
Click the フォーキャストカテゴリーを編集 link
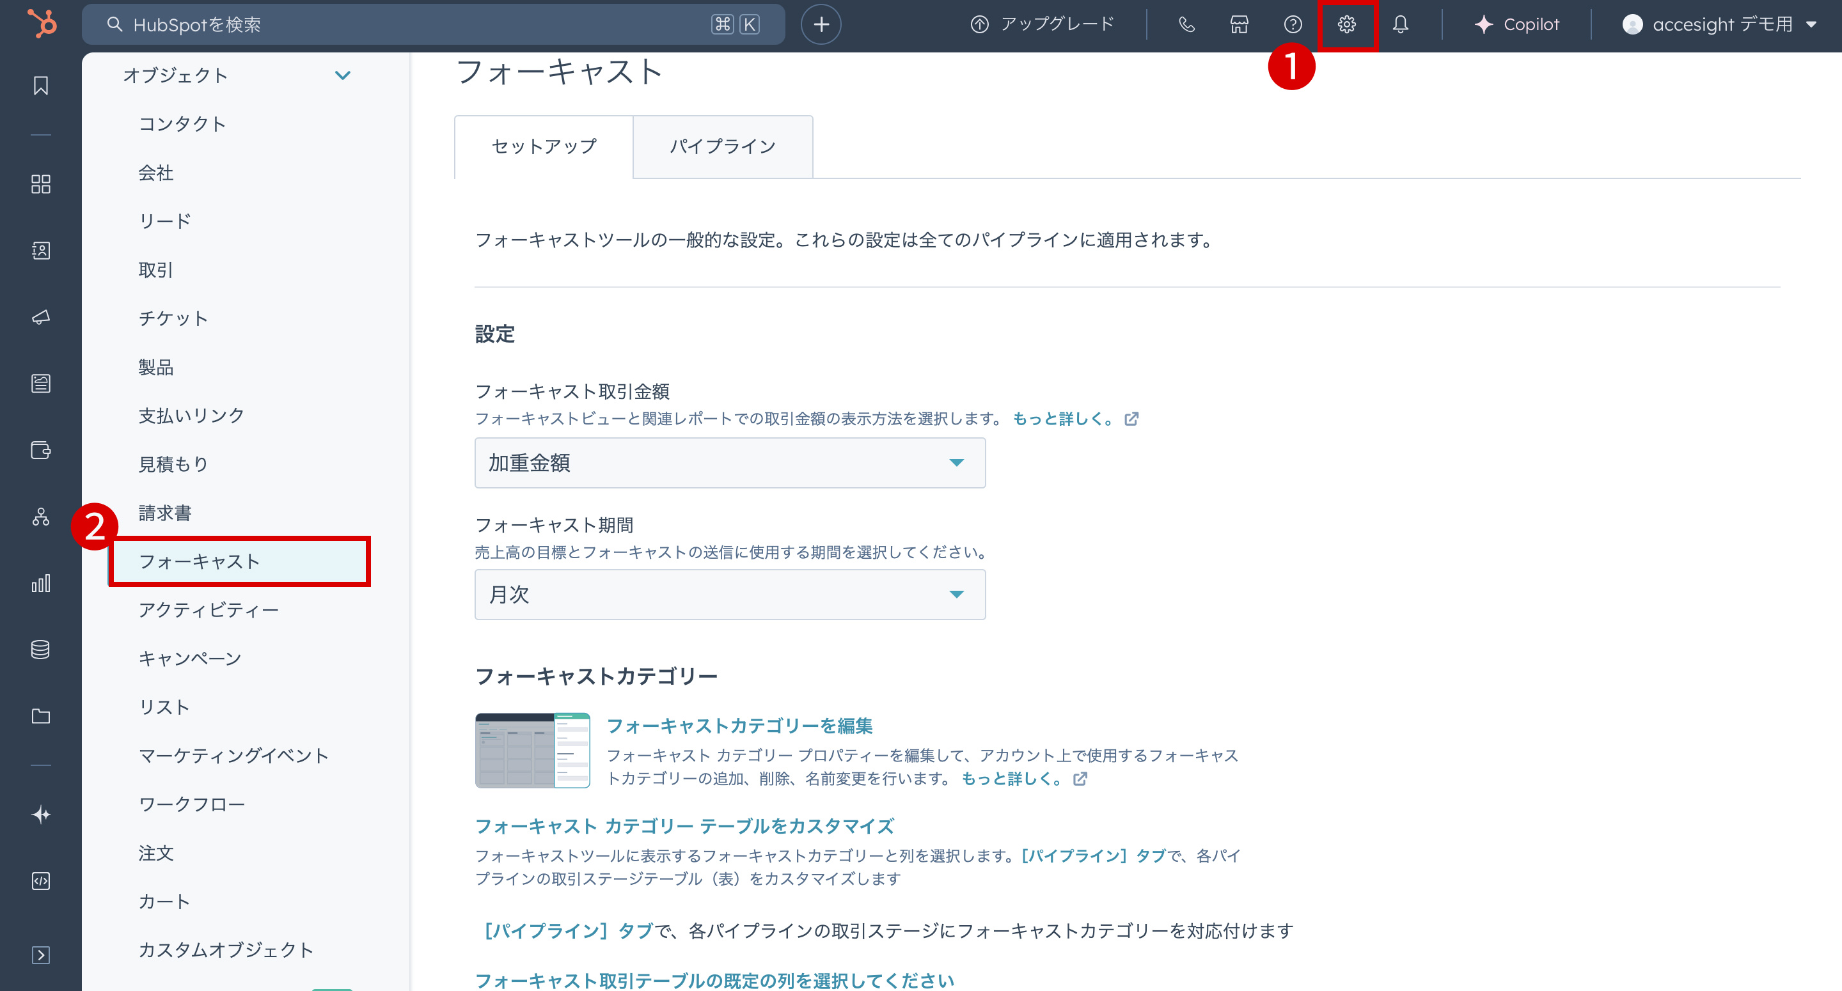[739, 726]
